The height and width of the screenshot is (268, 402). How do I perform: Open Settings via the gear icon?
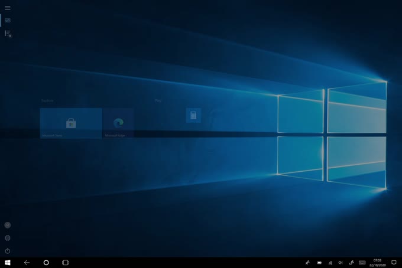coord(8,238)
